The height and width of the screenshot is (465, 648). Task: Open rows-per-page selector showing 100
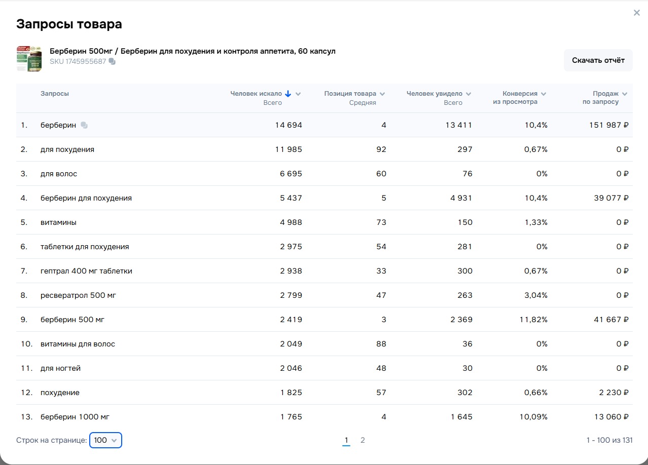tap(105, 440)
